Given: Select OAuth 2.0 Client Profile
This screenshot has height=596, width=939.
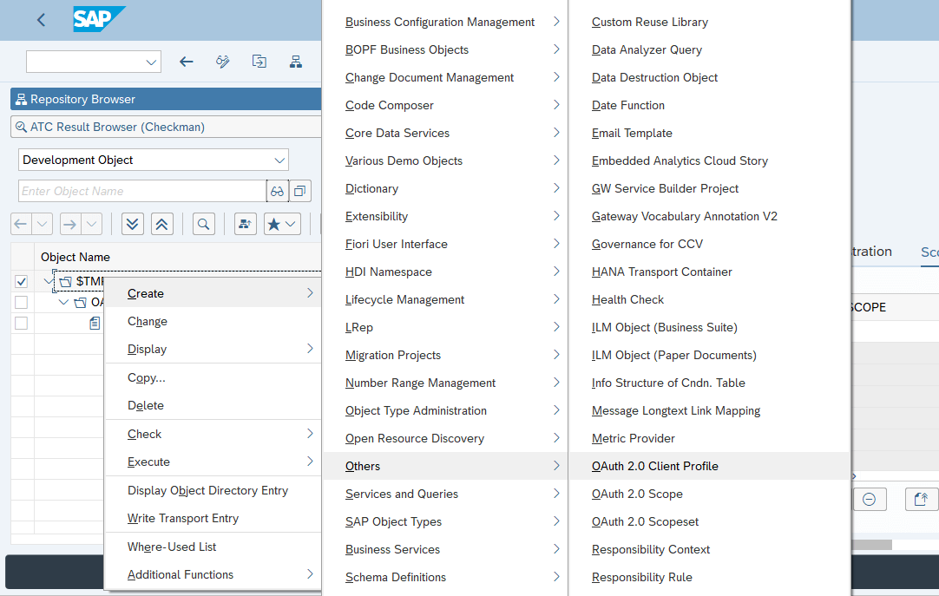Looking at the screenshot, I should tap(710, 466).
